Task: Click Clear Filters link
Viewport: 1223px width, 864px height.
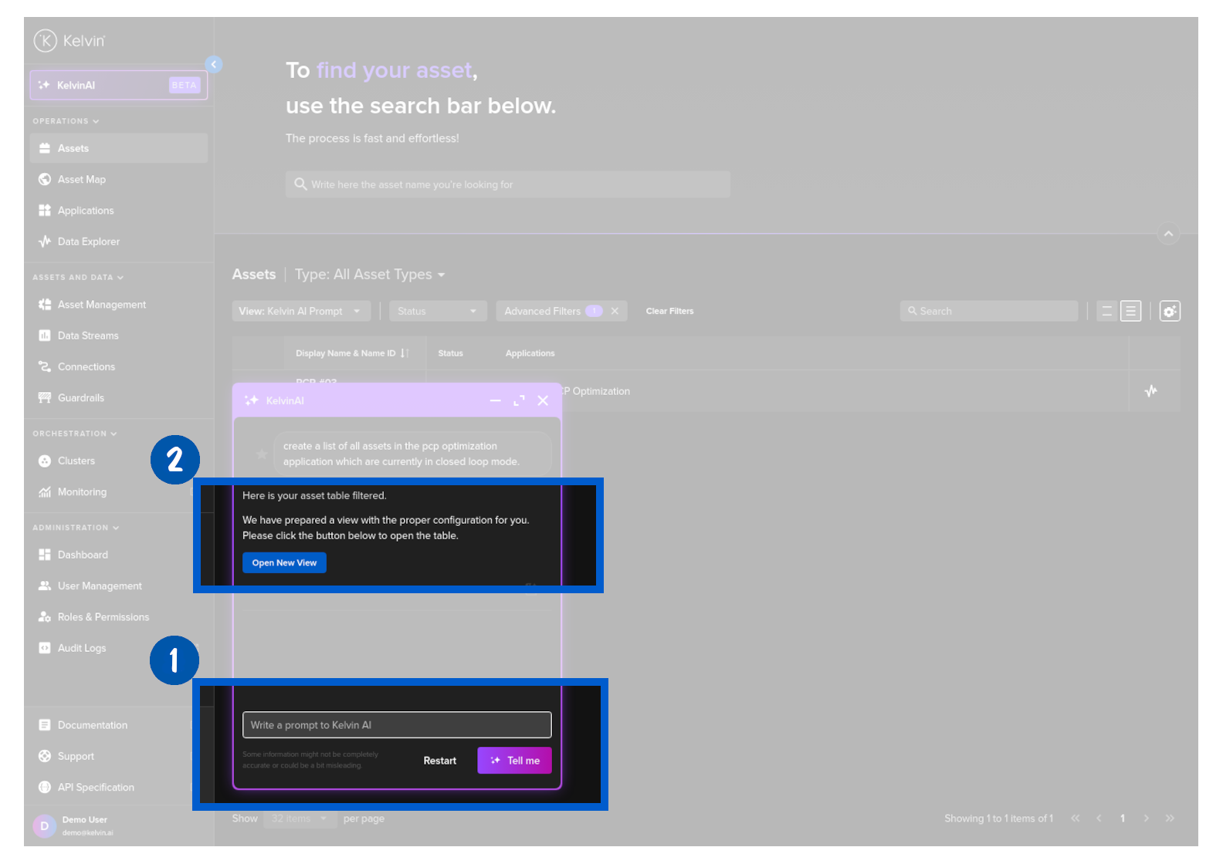Action: pyautogui.click(x=669, y=311)
